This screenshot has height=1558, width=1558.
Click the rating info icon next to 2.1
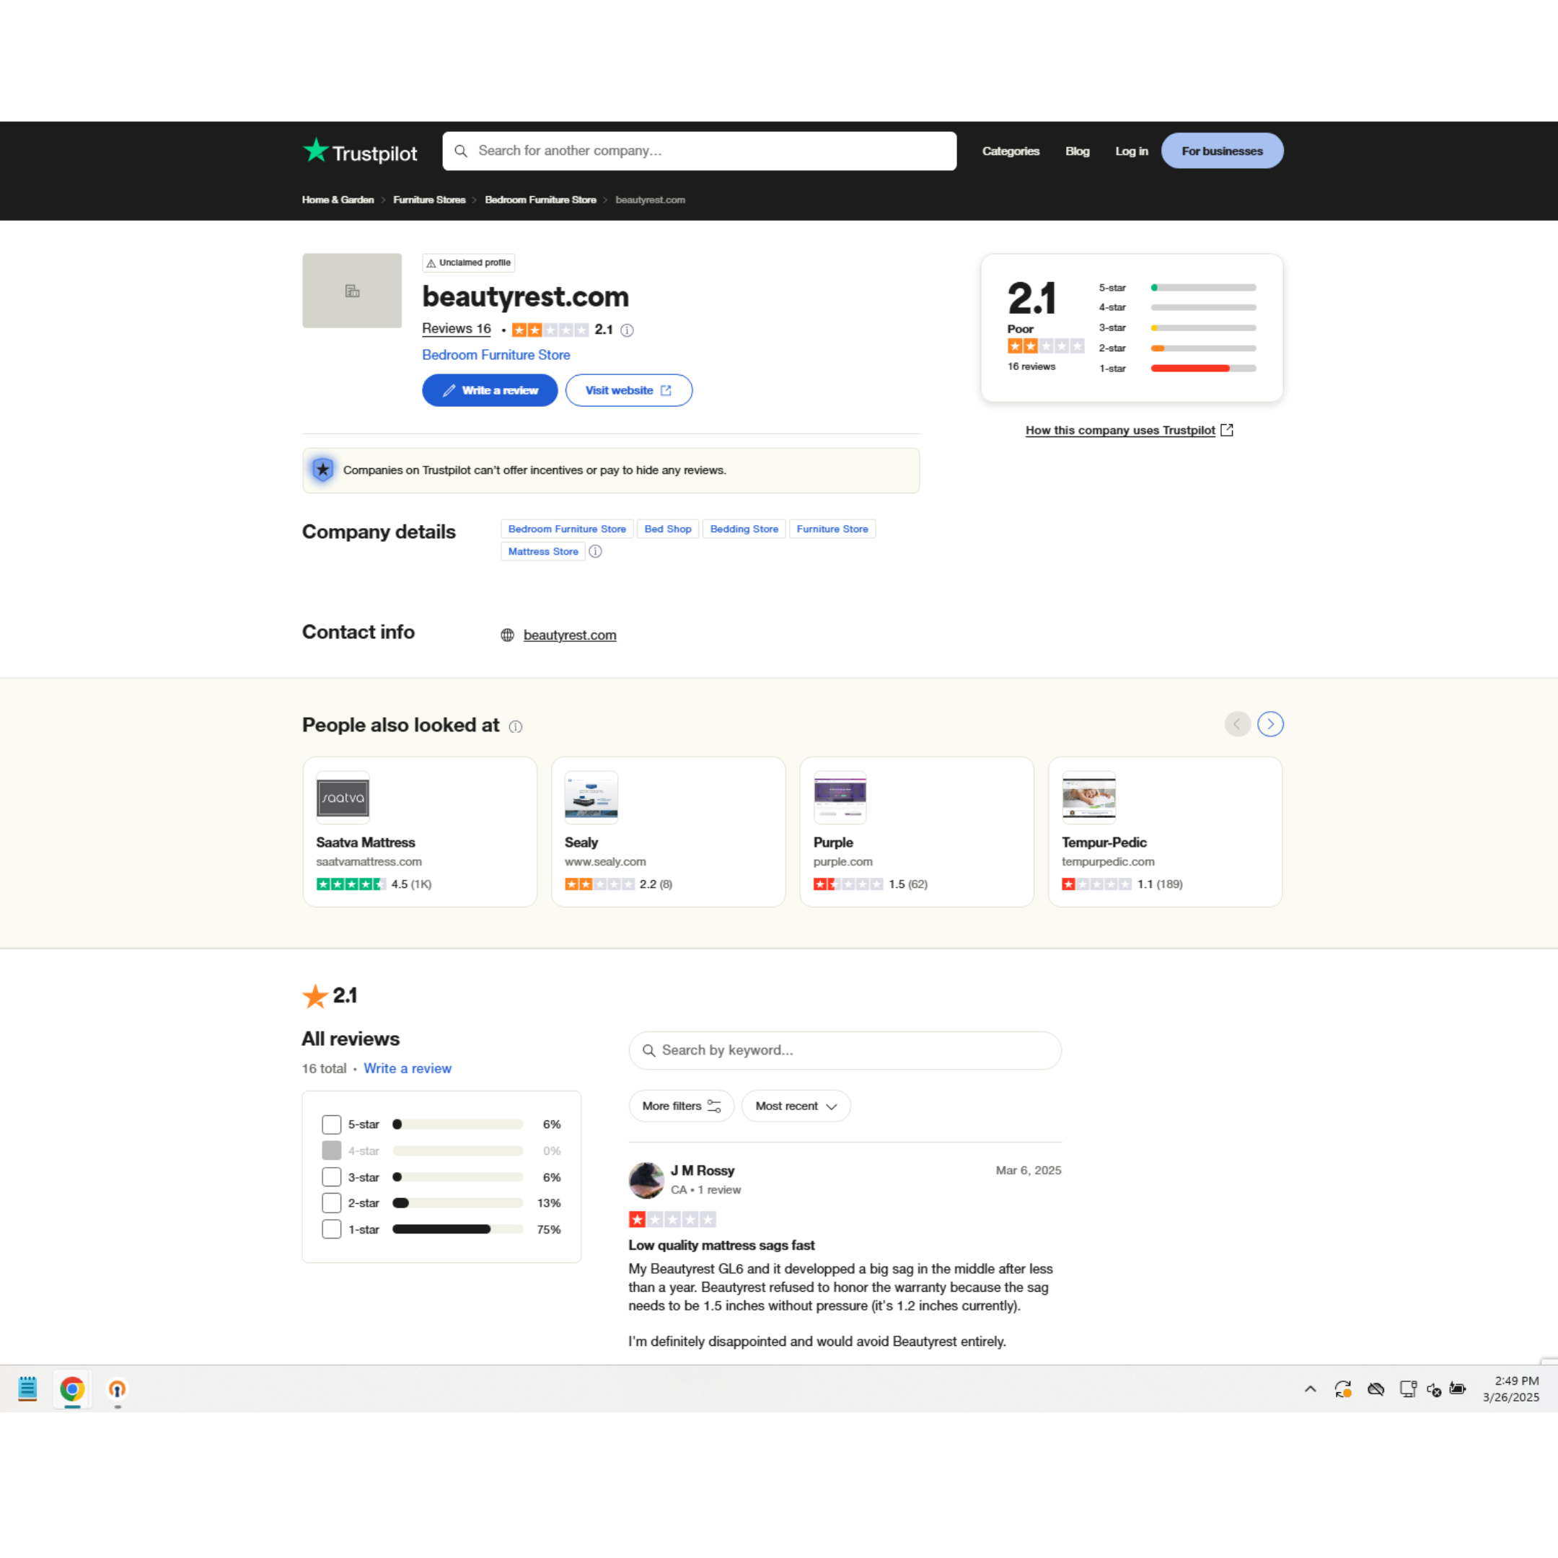click(x=627, y=330)
